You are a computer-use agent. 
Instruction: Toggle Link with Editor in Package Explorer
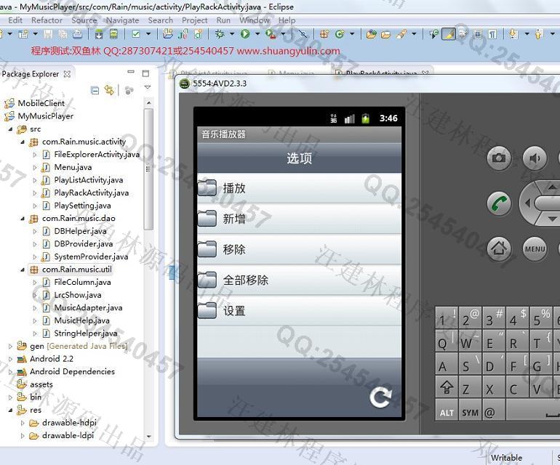coord(109,90)
